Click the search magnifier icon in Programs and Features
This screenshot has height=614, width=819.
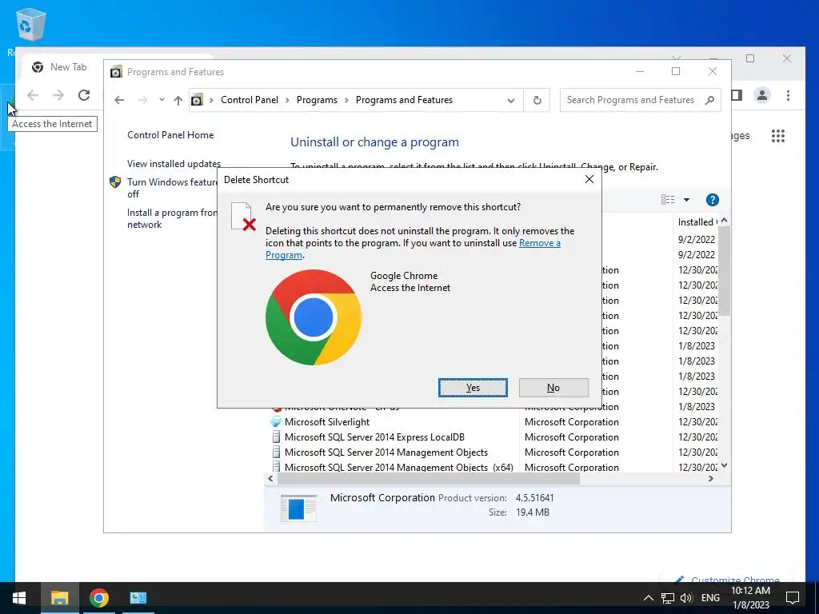click(709, 100)
